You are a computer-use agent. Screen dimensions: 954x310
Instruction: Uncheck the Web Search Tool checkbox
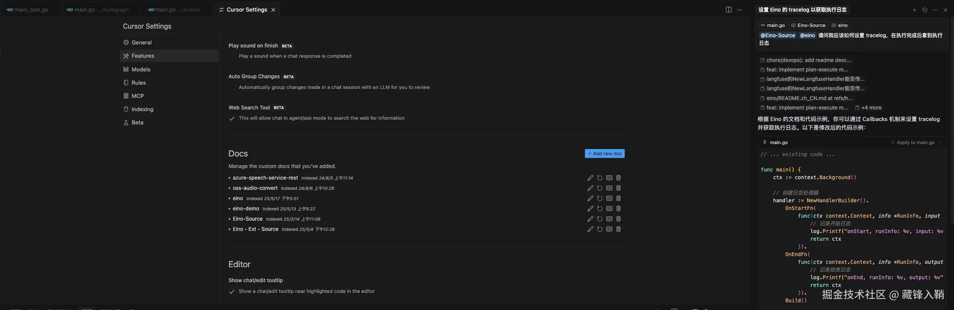pos(232,118)
